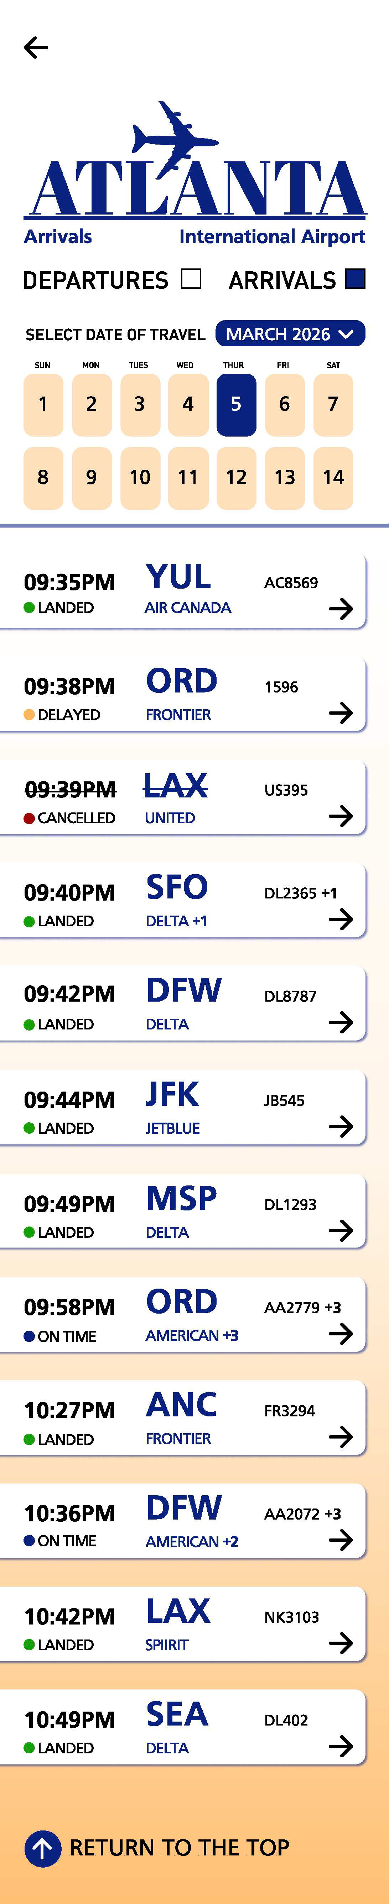Open details arrow for cancelled LAX United flight
The image size is (389, 1904).
pos(340,816)
